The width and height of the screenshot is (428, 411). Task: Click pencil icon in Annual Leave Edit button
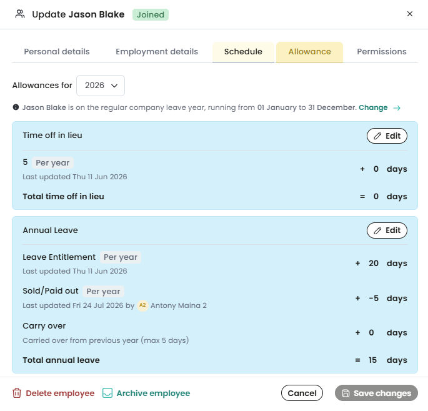[377, 230]
